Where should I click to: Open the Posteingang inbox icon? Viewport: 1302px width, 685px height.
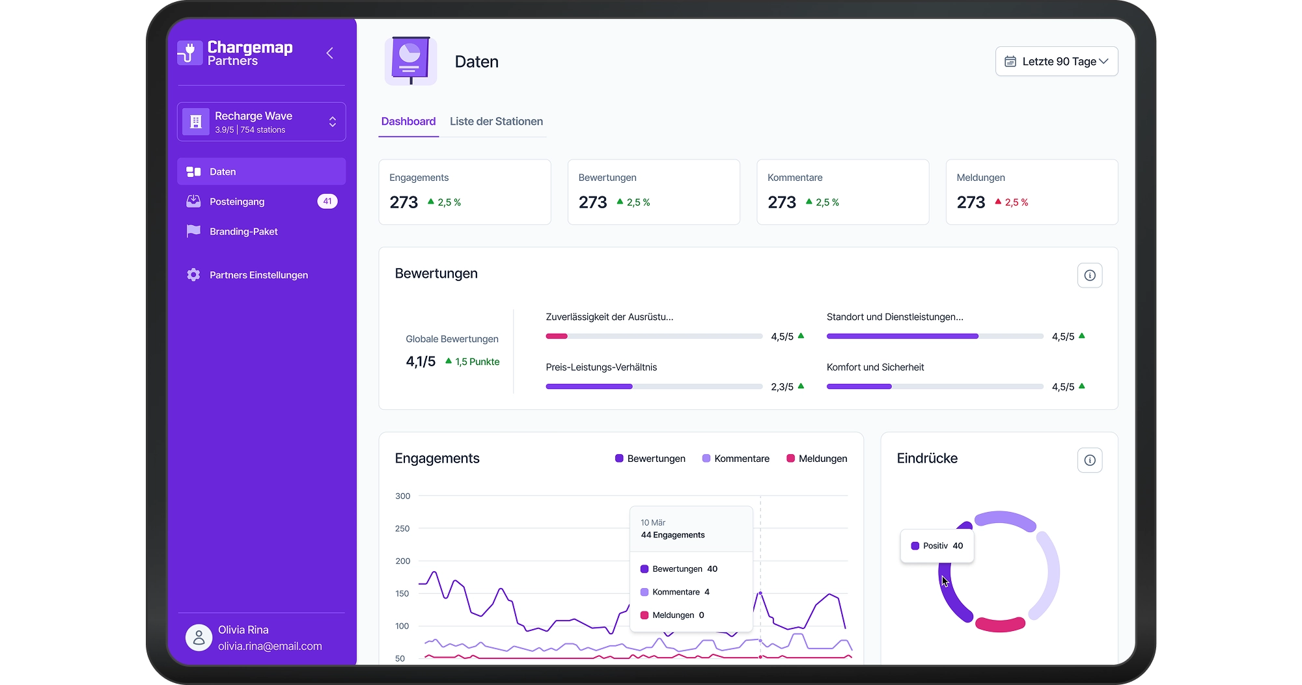click(193, 201)
